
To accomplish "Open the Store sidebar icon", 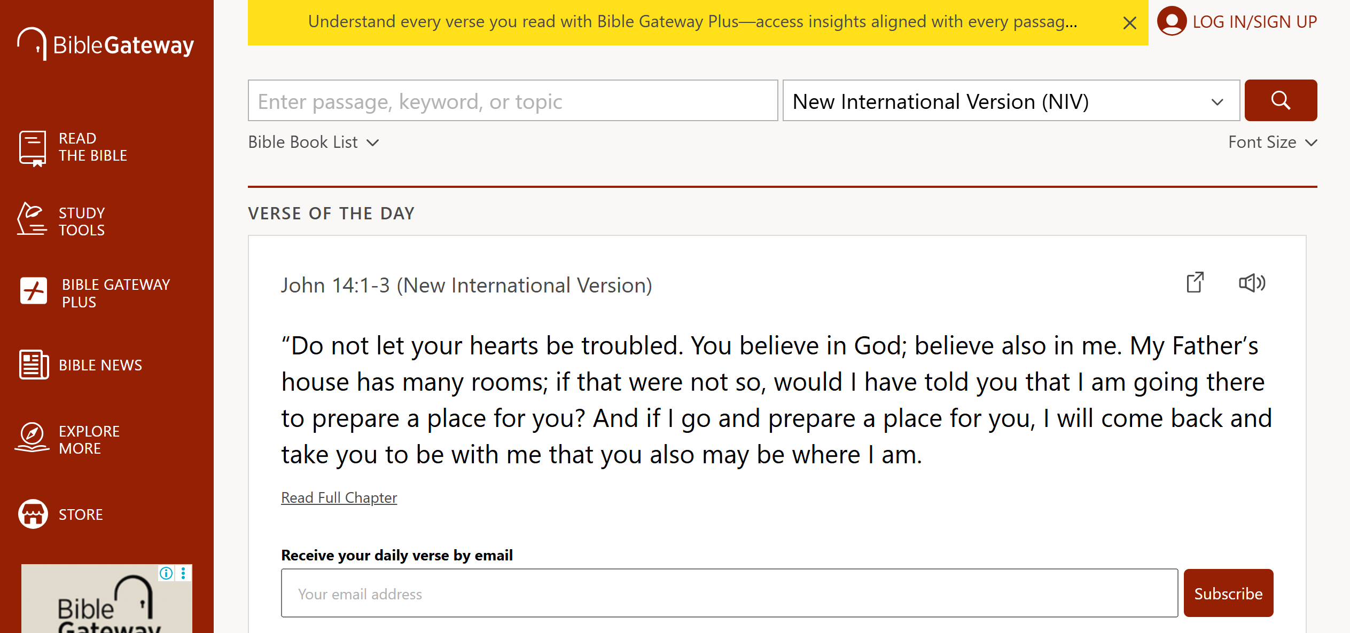I will click(33, 514).
